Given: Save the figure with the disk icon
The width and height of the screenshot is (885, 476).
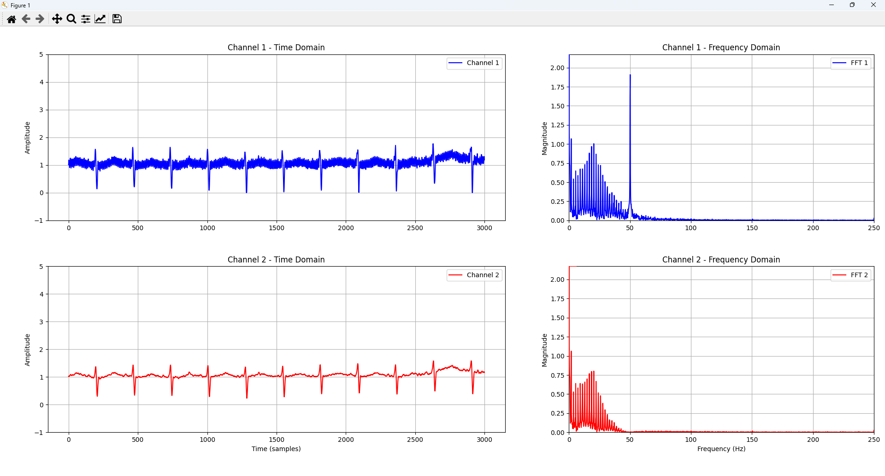Looking at the screenshot, I should coord(117,19).
